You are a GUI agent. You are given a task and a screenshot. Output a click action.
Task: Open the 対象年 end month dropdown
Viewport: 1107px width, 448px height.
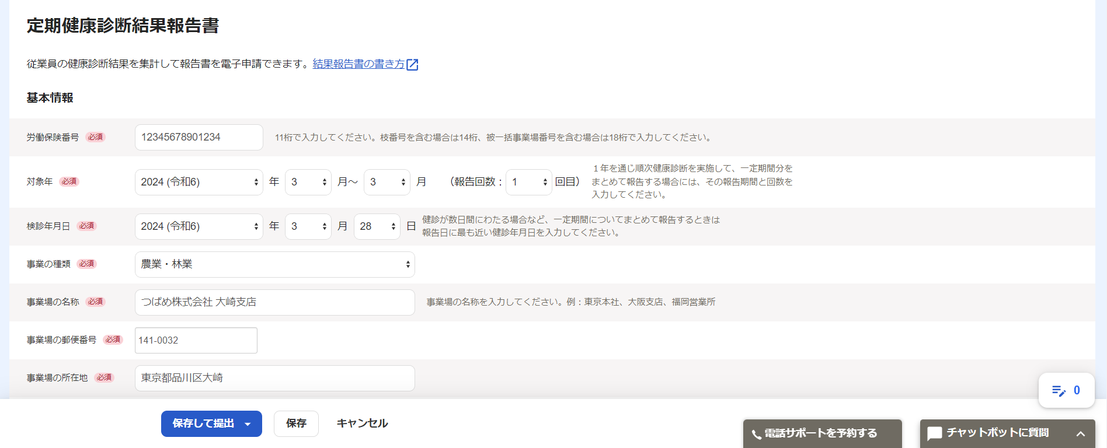(x=387, y=182)
